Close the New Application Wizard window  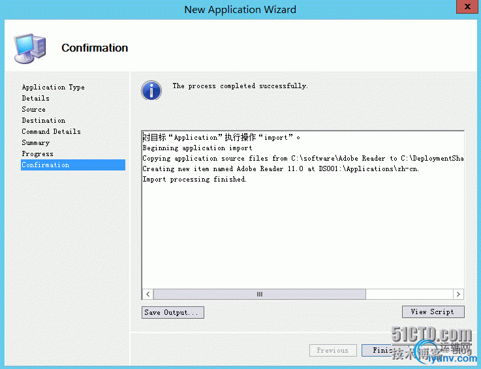pyautogui.click(x=467, y=7)
